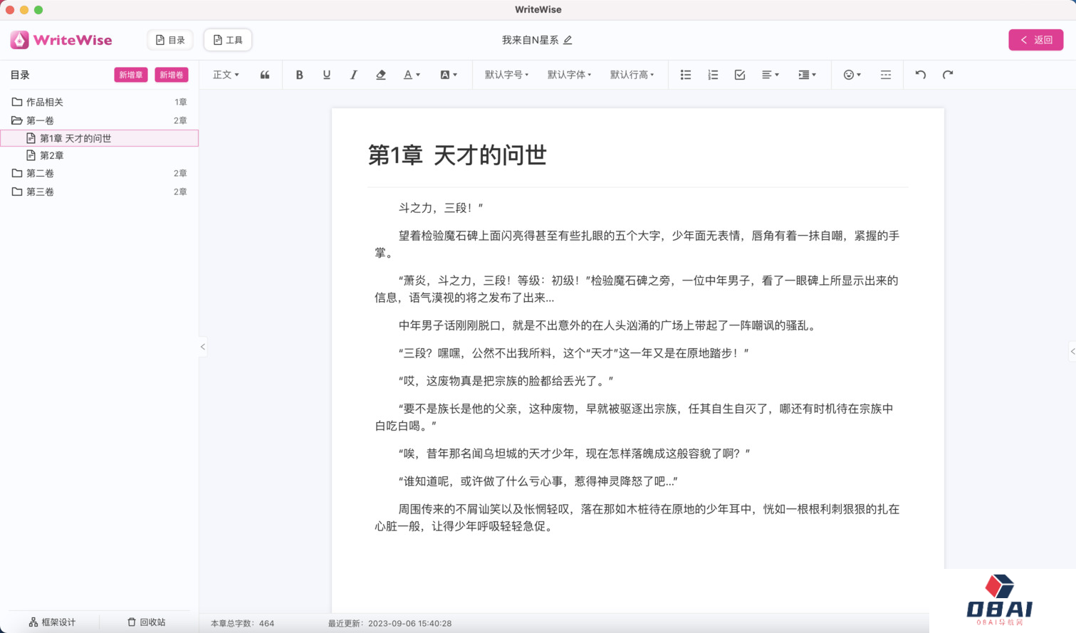The width and height of the screenshot is (1076, 633).
Task: Select 第1章 天才的问世 in the tree
Action: pyautogui.click(x=99, y=138)
